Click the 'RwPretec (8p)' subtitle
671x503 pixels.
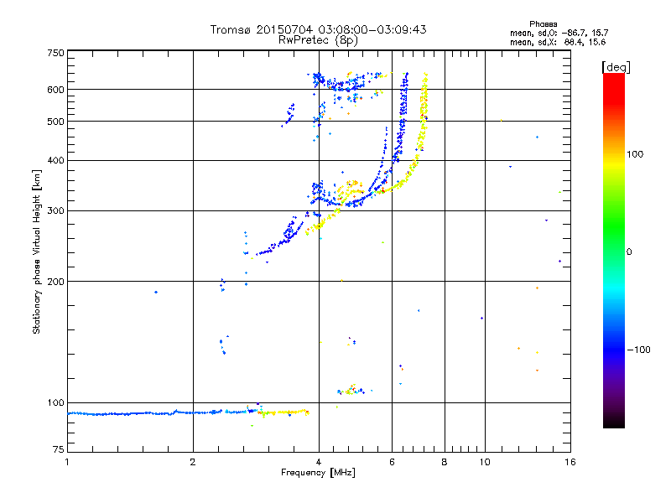[x=318, y=40]
